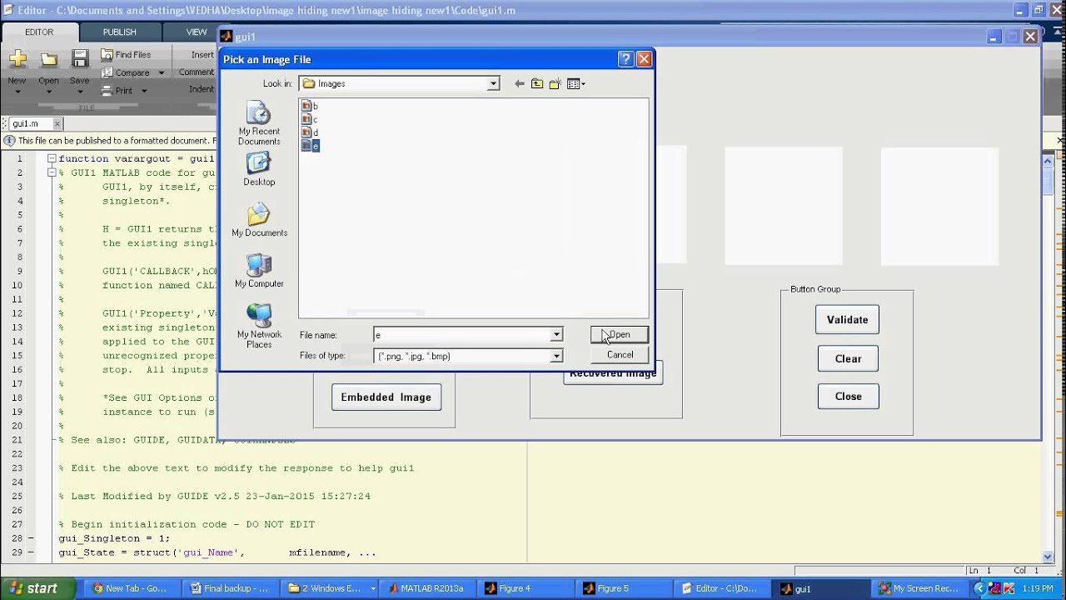Open the Files of type dropdown
The width and height of the screenshot is (1066, 600).
coord(556,356)
